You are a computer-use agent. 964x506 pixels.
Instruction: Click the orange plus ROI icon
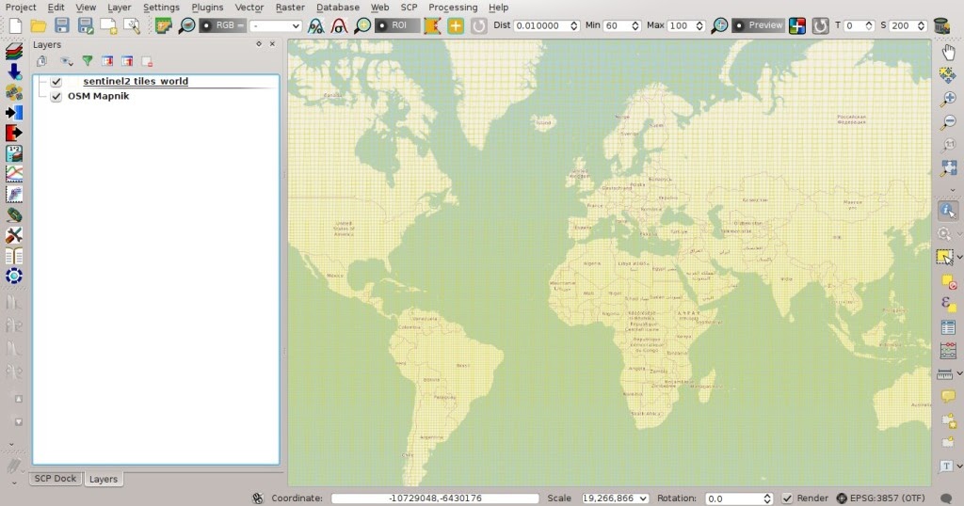click(x=456, y=25)
